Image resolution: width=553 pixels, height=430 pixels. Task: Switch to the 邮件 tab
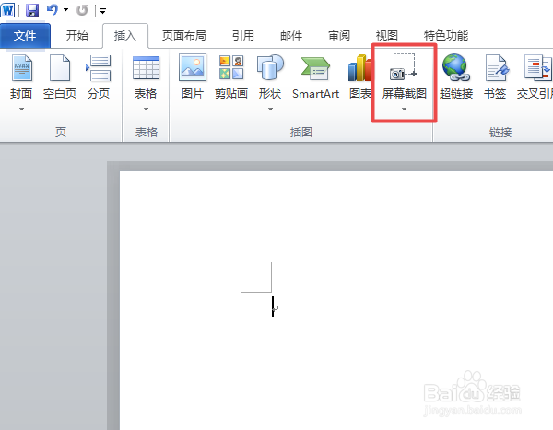291,35
